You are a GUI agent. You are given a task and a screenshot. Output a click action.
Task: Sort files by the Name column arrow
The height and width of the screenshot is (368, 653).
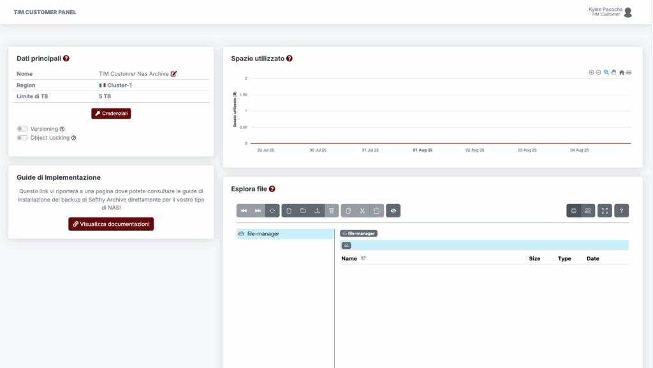tap(363, 259)
